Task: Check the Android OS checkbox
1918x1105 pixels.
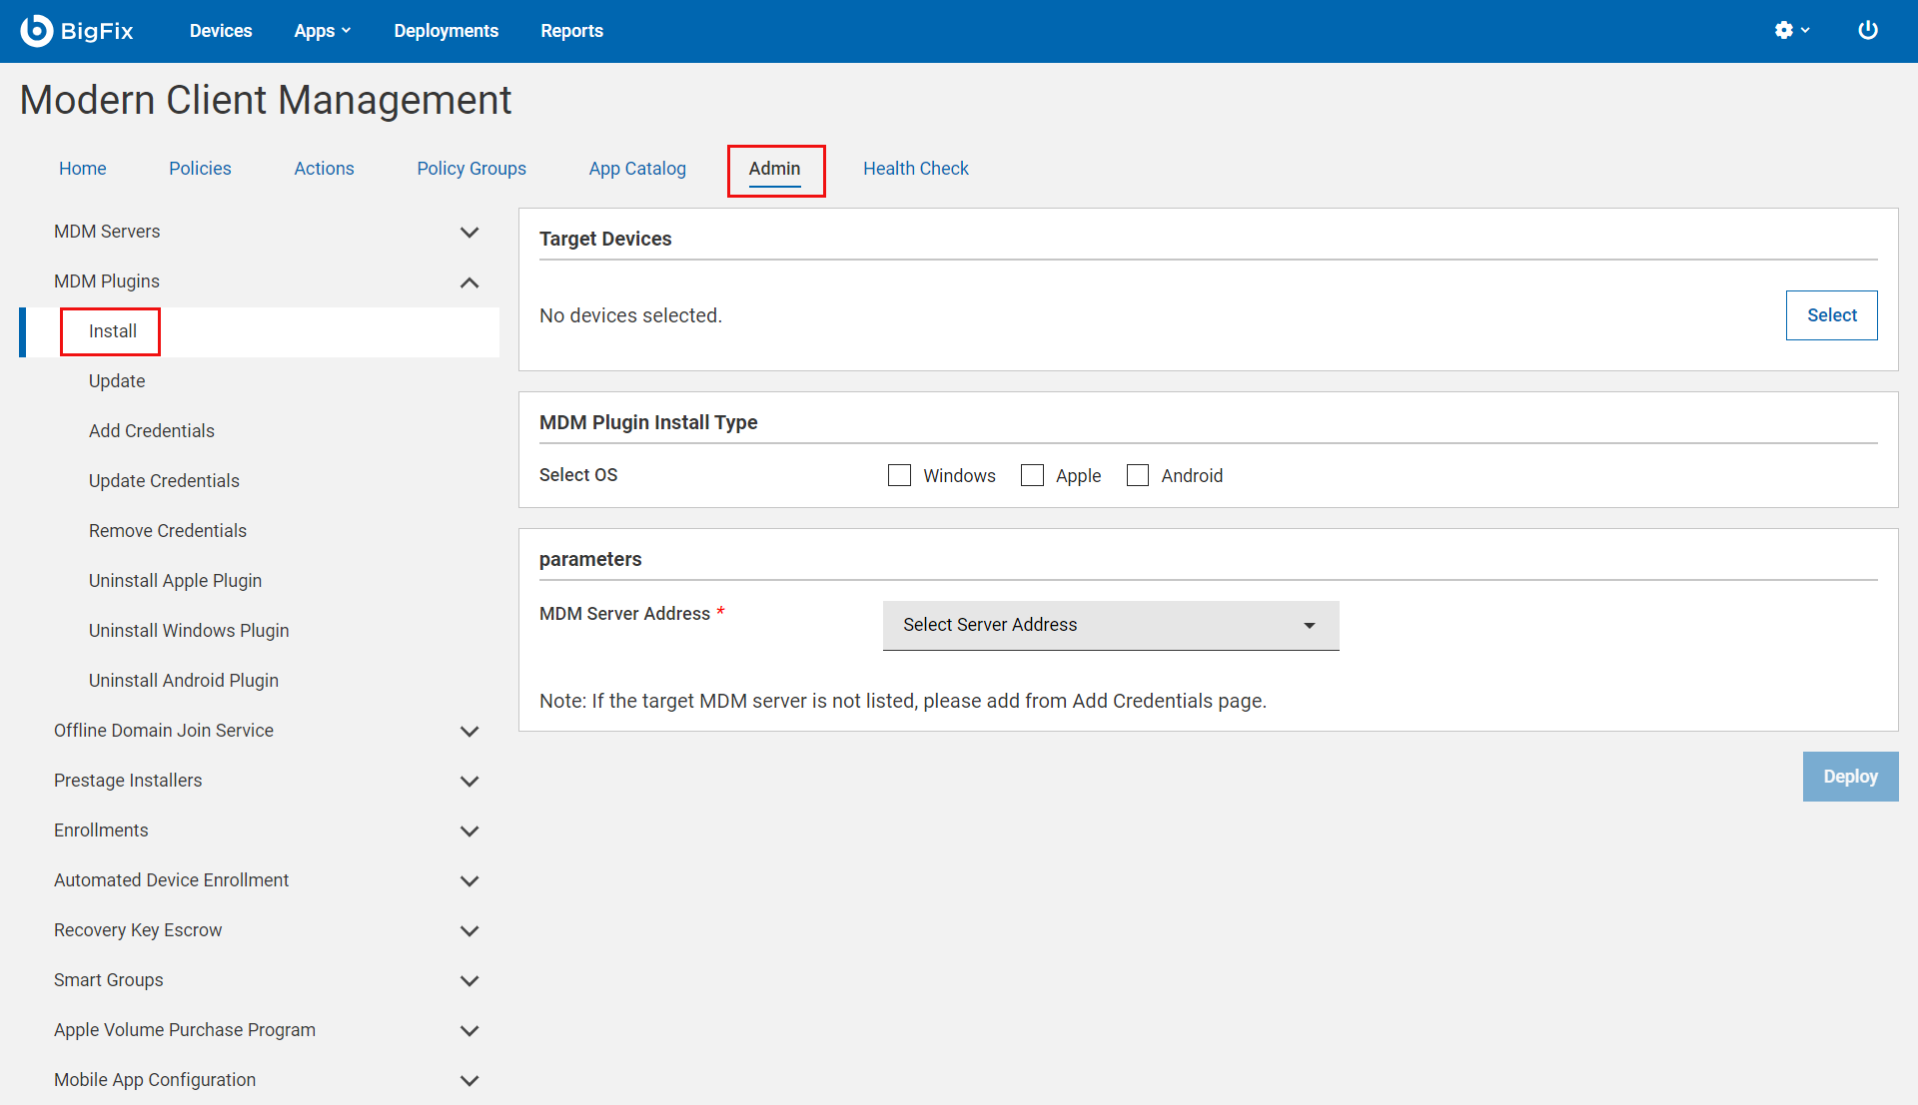Action: pos(1137,475)
